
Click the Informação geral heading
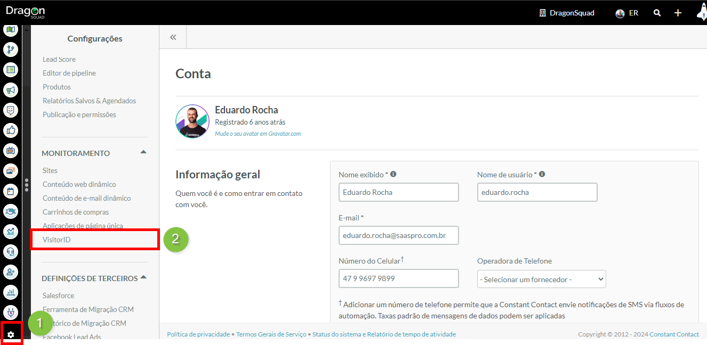(x=218, y=174)
